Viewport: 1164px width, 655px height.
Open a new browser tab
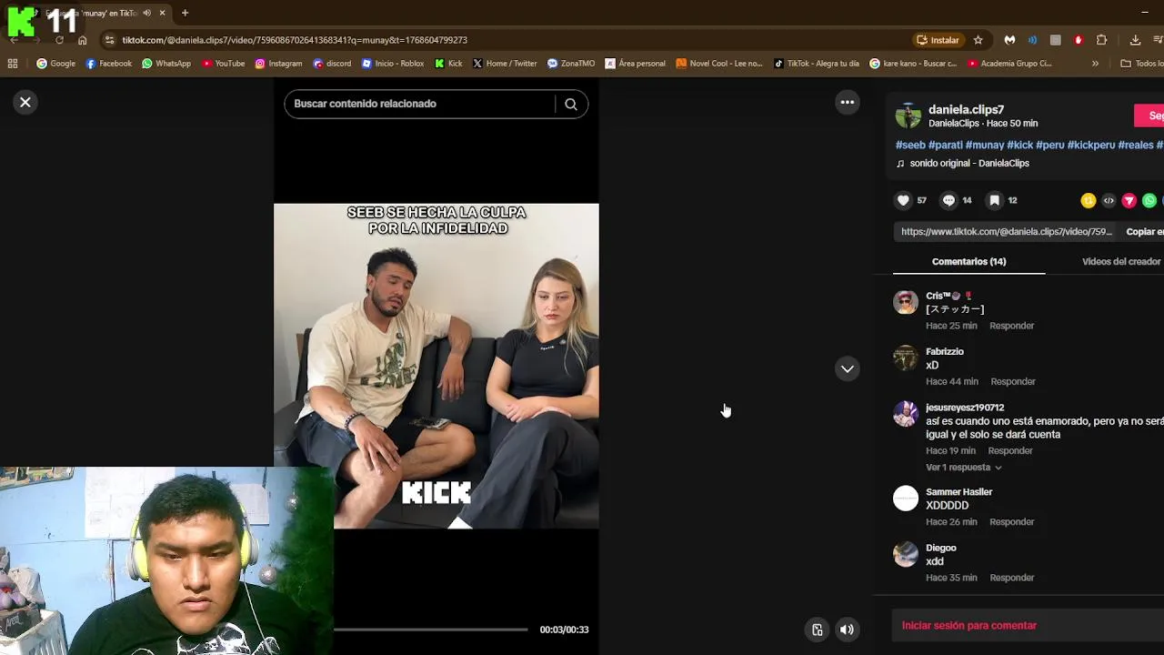[185, 13]
